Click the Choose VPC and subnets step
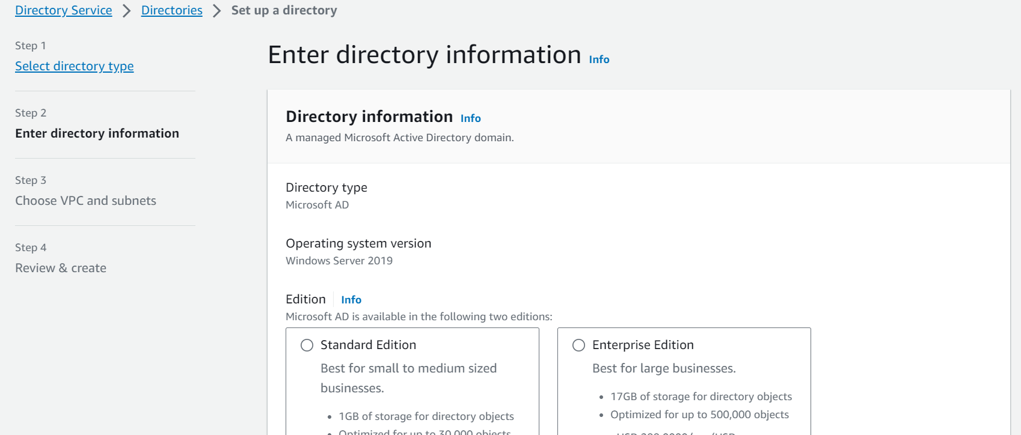This screenshot has height=435, width=1021. coord(86,201)
